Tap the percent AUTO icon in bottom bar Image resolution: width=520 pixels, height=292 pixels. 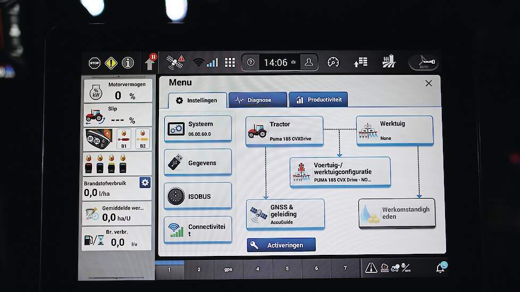406,267
